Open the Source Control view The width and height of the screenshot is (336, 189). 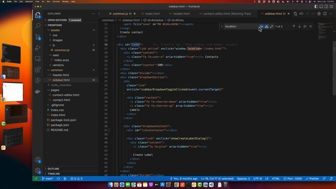[x=38, y=37]
